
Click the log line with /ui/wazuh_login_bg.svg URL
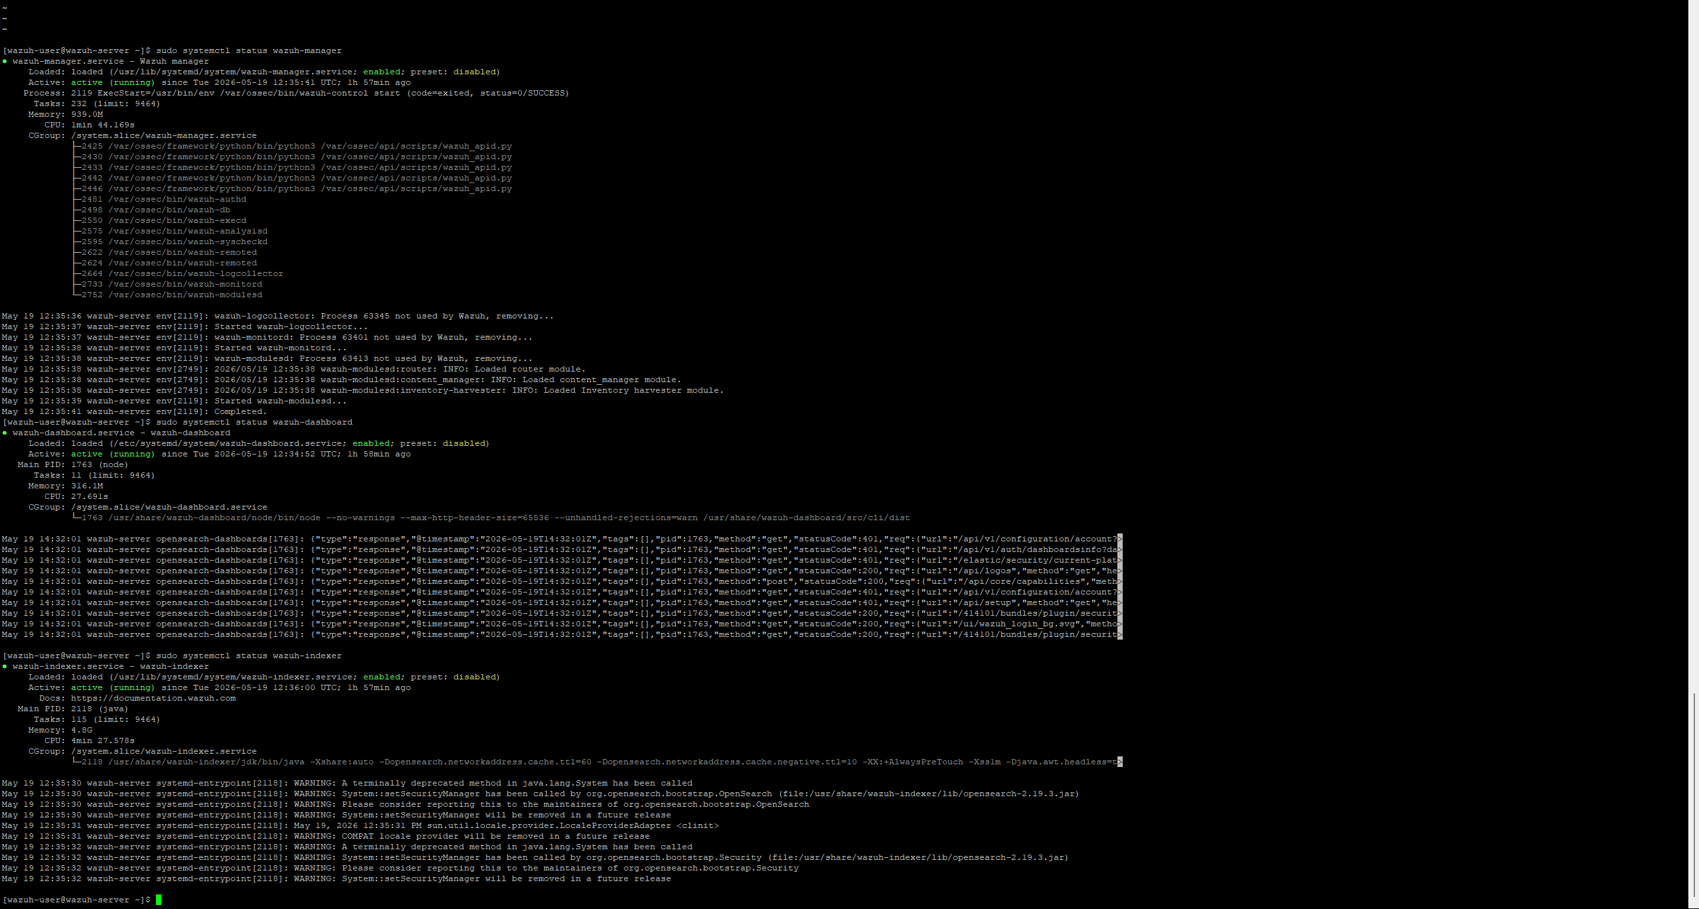tap(562, 624)
